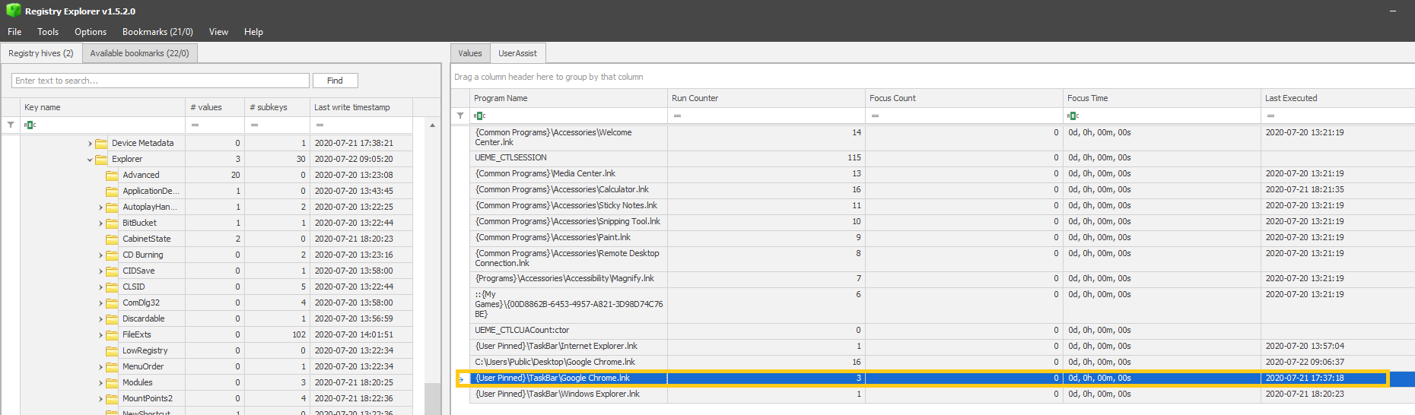The width and height of the screenshot is (1415, 415).
Task: Click the ABC operator icon in Program Name filter cell
Action: (x=479, y=116)
